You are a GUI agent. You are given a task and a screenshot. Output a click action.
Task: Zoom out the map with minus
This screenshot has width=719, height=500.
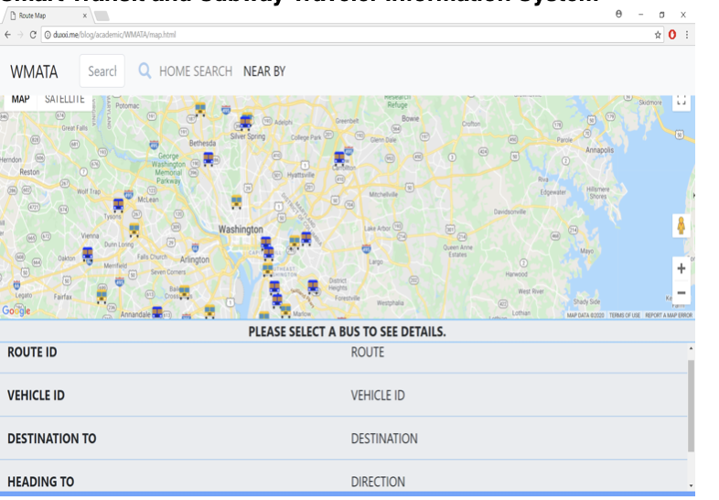click(x=681, y=292)
